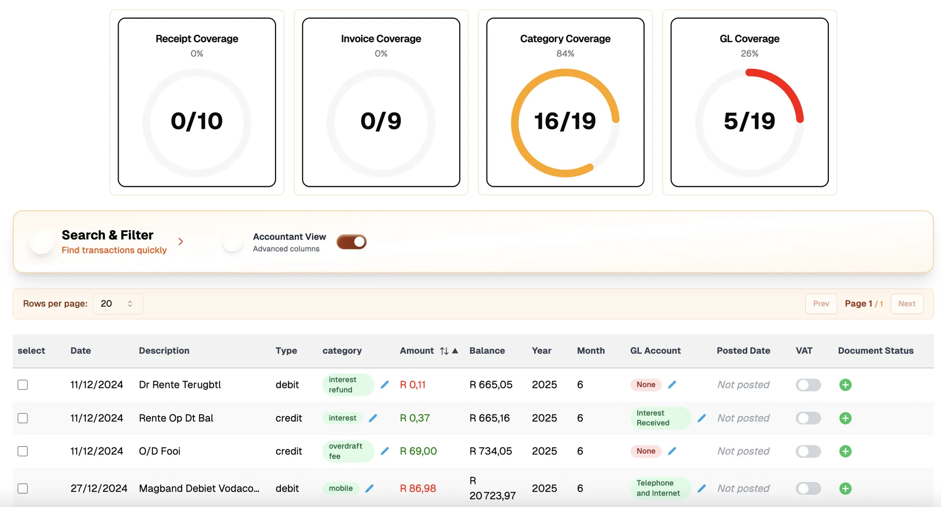Edit GL Account for Interest Received row

click(x=701, y=418)
